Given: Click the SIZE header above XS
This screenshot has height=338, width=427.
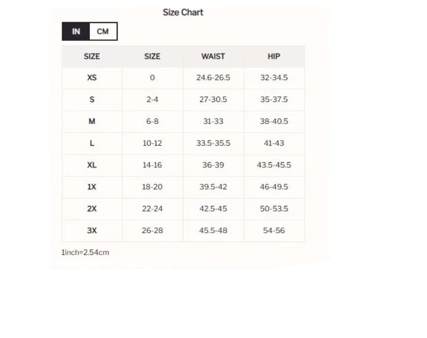Looking at the screenshot, I should (92, 56).
